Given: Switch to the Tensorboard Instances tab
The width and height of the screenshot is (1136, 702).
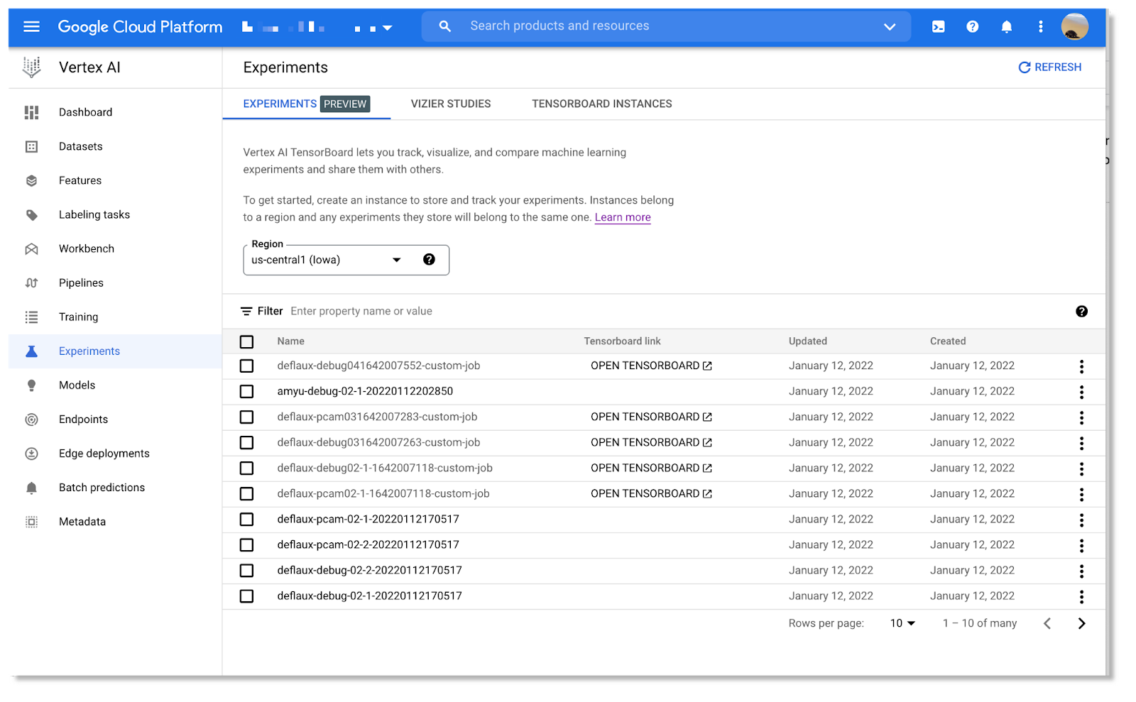Looking at the screenshot, I should 602,104.
